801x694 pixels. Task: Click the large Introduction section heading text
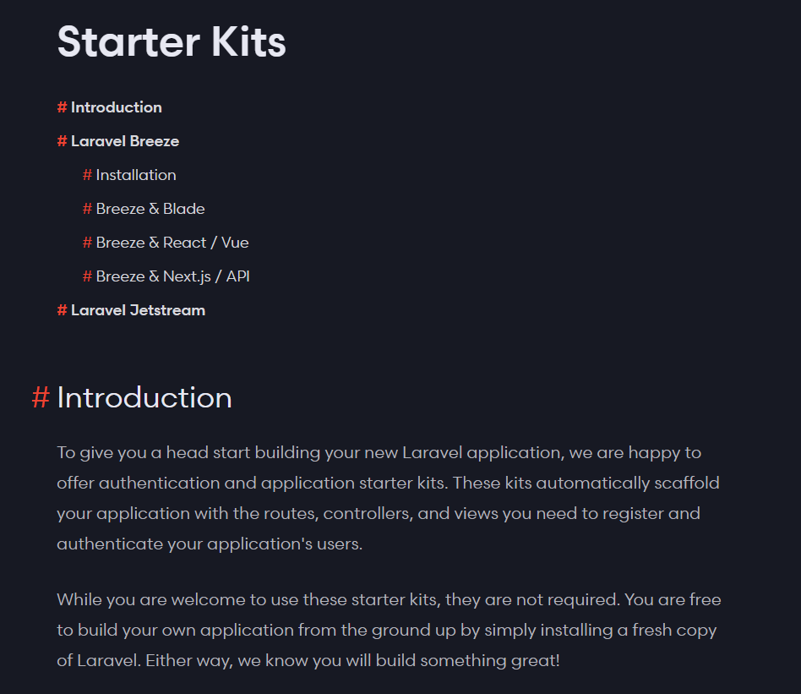[144, 397]
